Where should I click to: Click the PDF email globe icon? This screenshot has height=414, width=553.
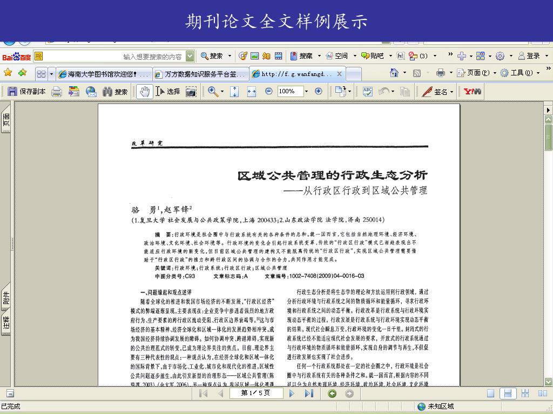91,92
